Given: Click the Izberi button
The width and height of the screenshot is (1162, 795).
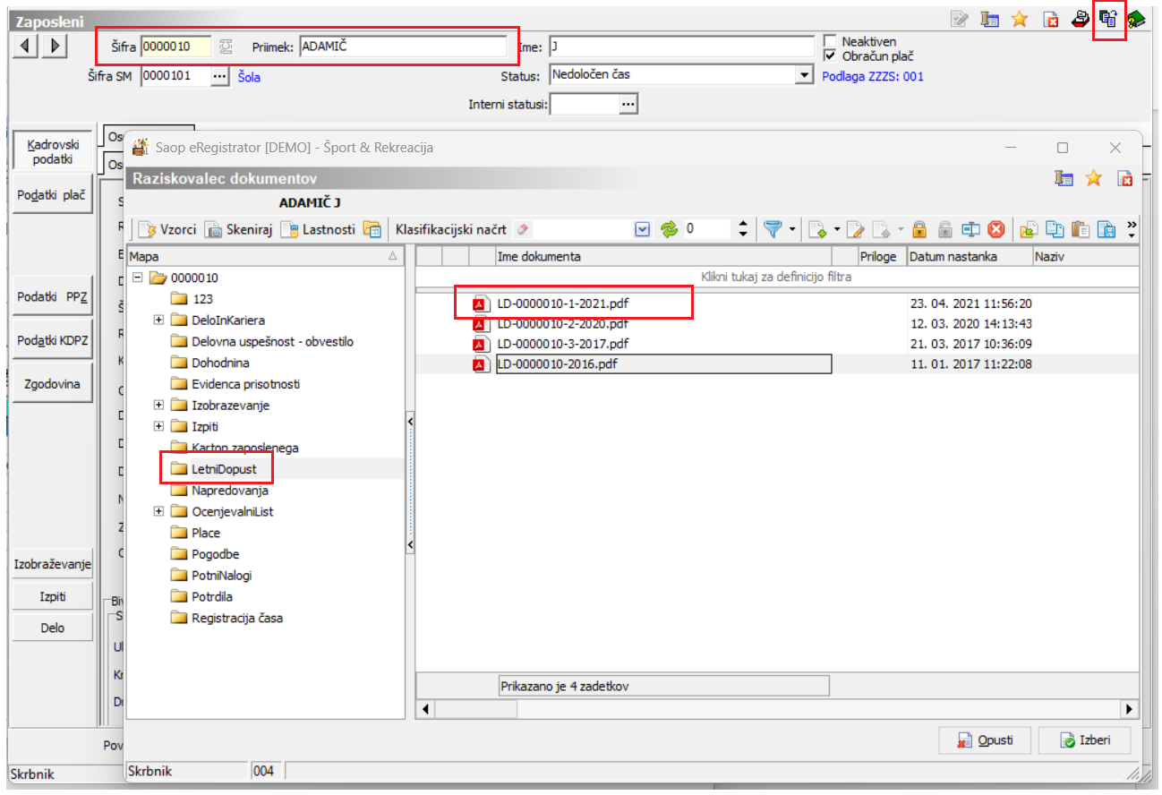Looking at the screenshot, I should [1083, 741].
